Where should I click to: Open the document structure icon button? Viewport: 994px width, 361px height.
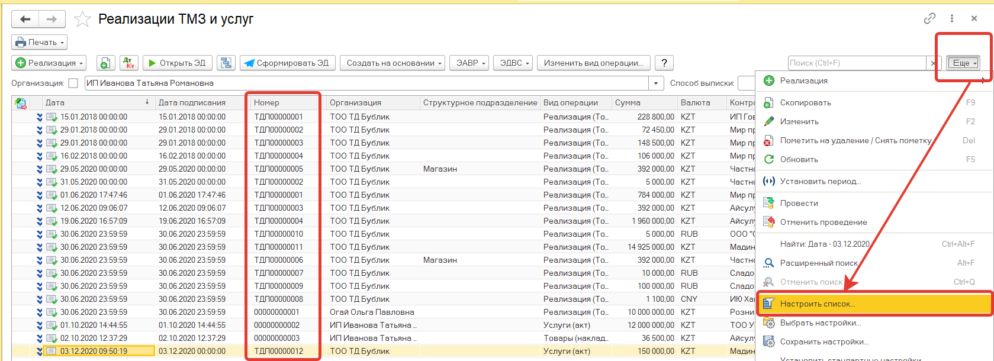coord(226,63)
